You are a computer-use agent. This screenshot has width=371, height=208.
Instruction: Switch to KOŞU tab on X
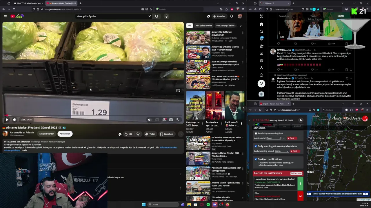coord(341,16)
